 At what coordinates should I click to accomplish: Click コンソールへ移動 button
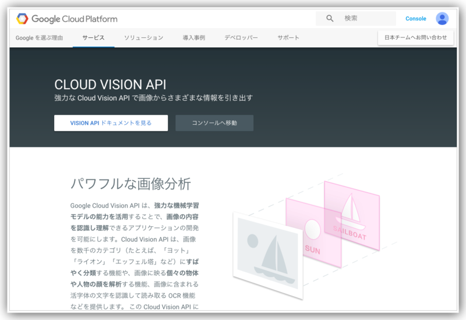[214, 123]
